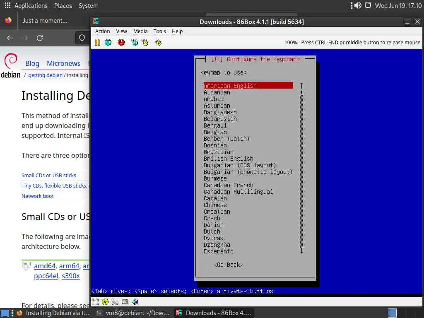Open machine settings gear icon
424x318 pixels.
tap(158, 42)
